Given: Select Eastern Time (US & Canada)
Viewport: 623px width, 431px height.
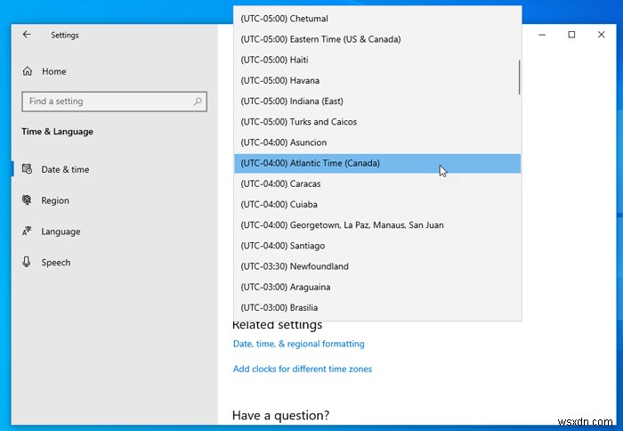Looking at the screenshot, I should point(320,39).
